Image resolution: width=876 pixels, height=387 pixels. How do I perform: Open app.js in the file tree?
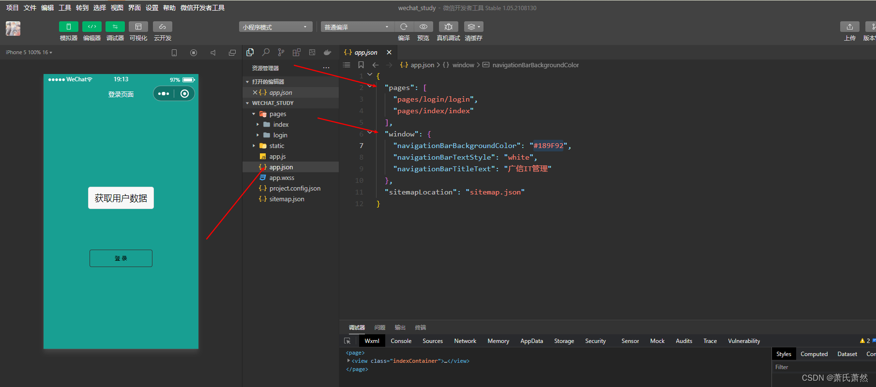277,157
